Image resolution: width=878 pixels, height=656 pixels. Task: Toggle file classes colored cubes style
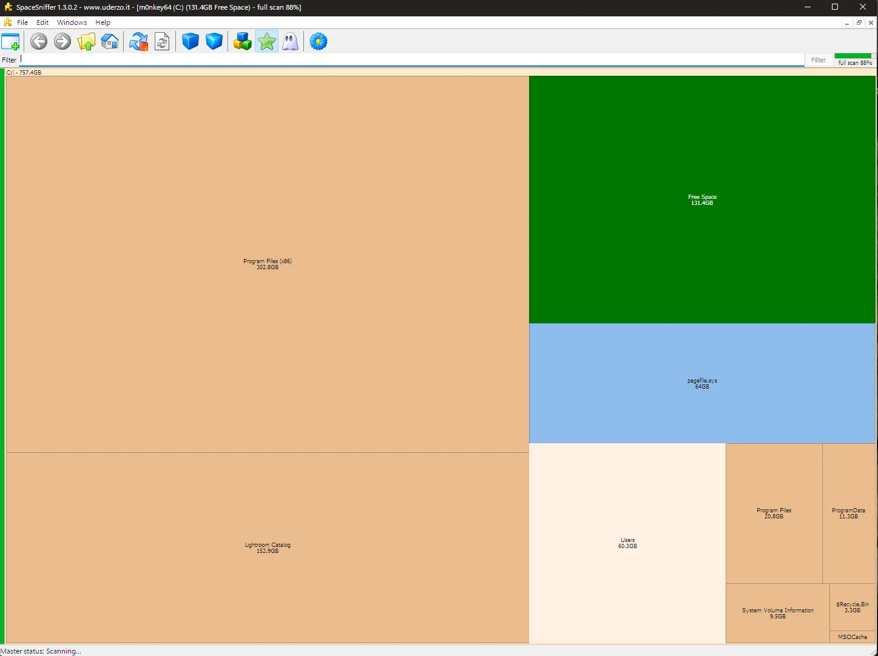click(x=243, y=42)
